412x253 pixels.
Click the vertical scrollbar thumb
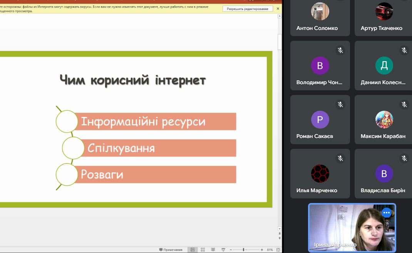click(280, 42)
